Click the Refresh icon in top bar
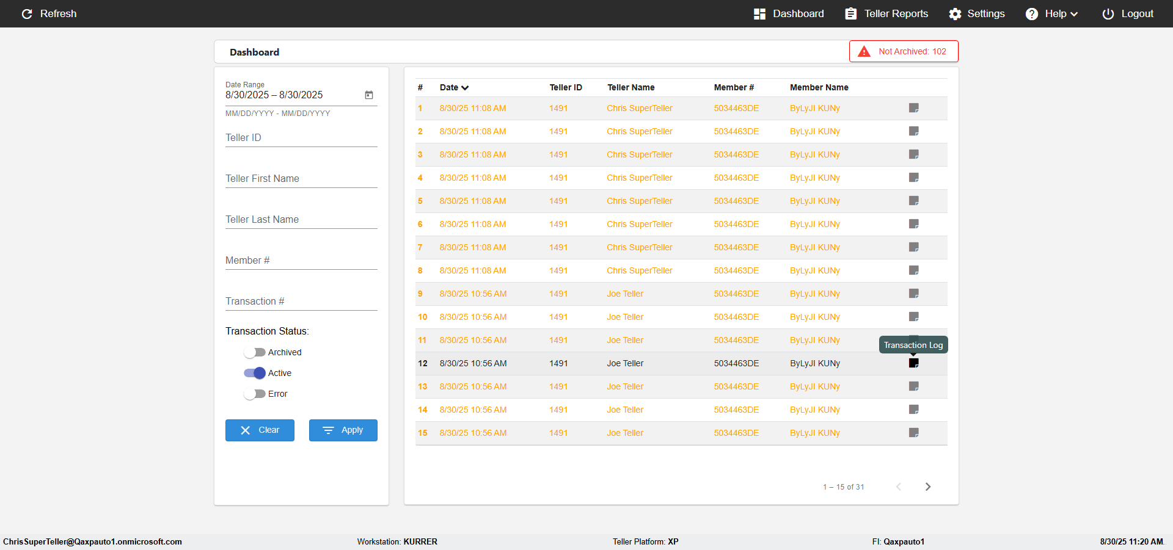Image resolution: width=1173 pixels, height=550 pixels. (27, 13)
